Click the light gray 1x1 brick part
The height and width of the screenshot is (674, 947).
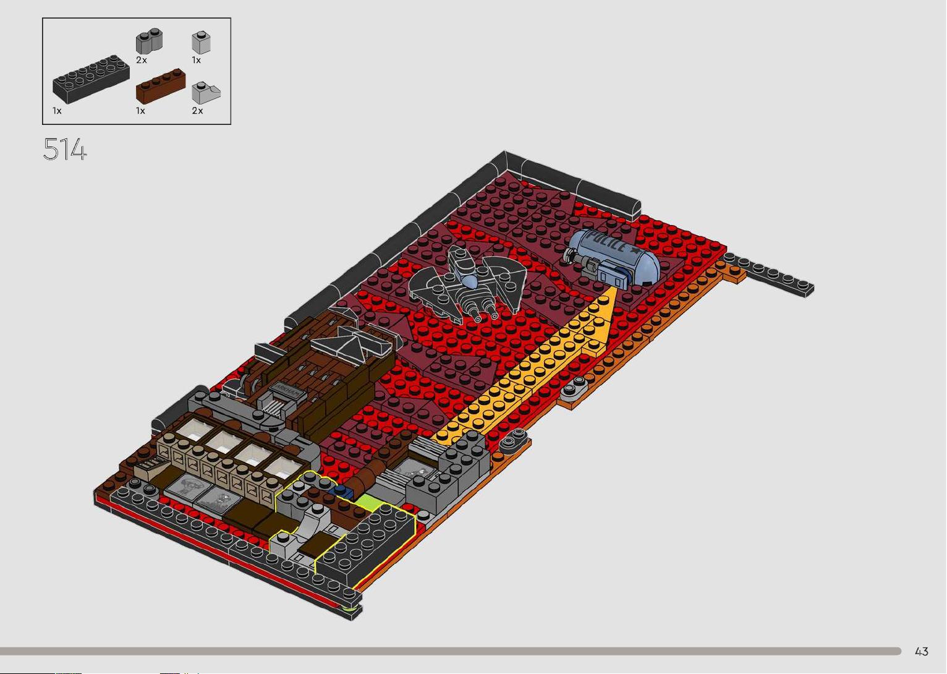tap(201, 42)
